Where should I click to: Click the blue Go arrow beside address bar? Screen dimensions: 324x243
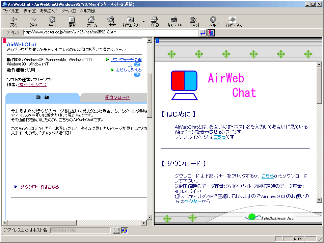point(203,33)
